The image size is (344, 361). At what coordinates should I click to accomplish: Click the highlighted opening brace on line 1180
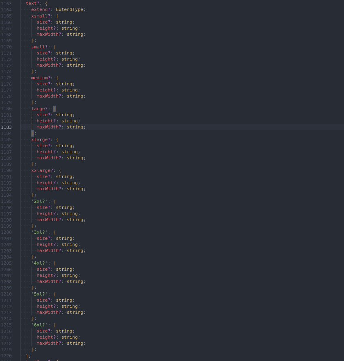point(54,109)
